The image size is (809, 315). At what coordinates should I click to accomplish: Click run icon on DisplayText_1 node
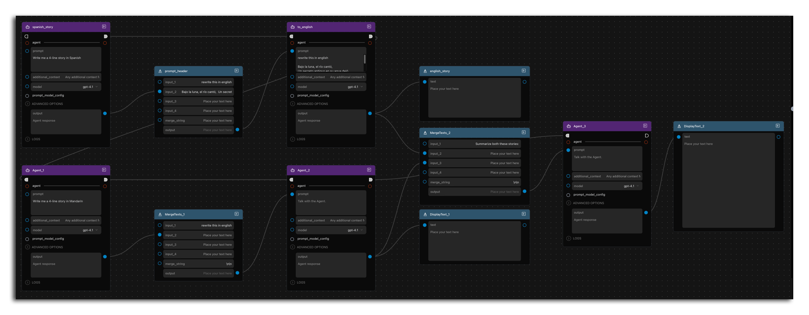click(524, 214)
